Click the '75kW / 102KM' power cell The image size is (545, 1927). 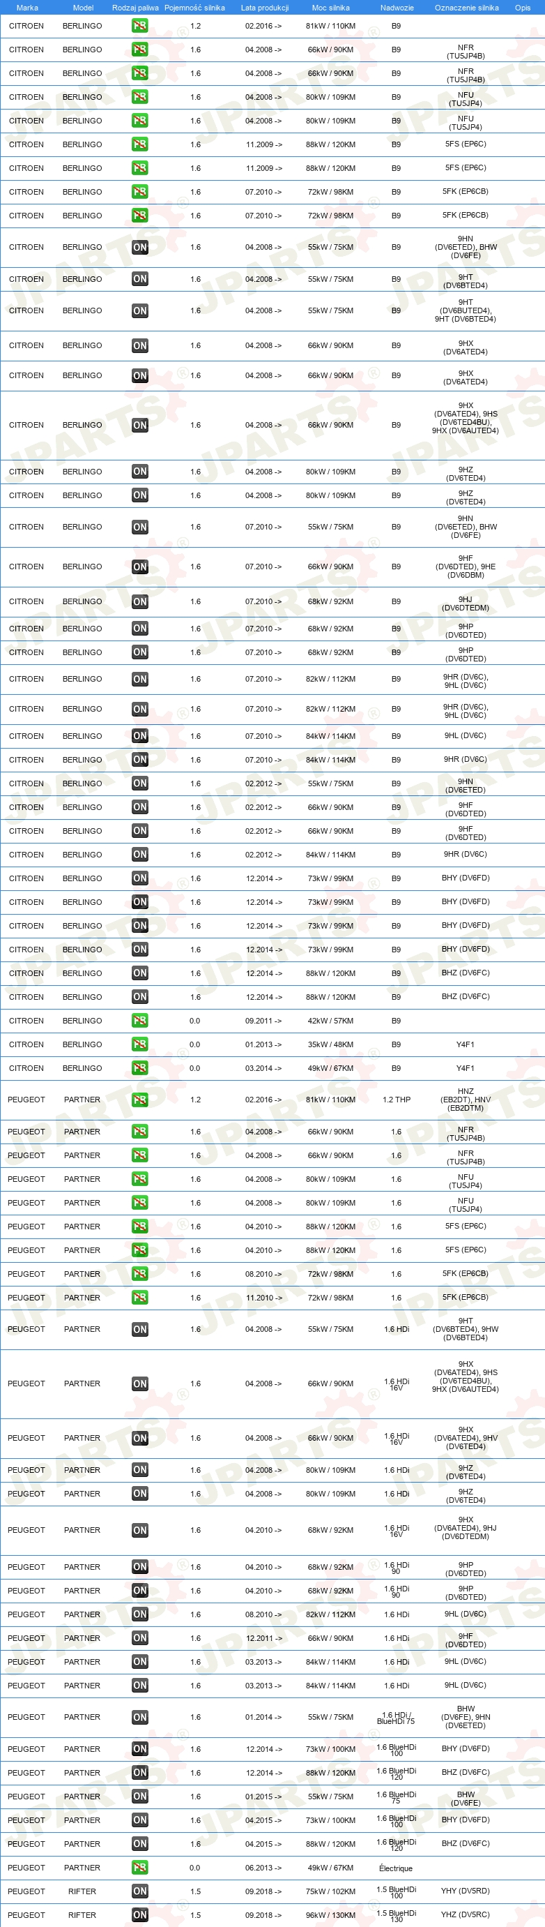pyautogui.click(x=330, y=1891)
